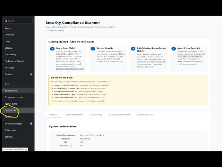Open the Kernel dump page
Viewport: 222px width, 167px height.
[x=11, y=104]
